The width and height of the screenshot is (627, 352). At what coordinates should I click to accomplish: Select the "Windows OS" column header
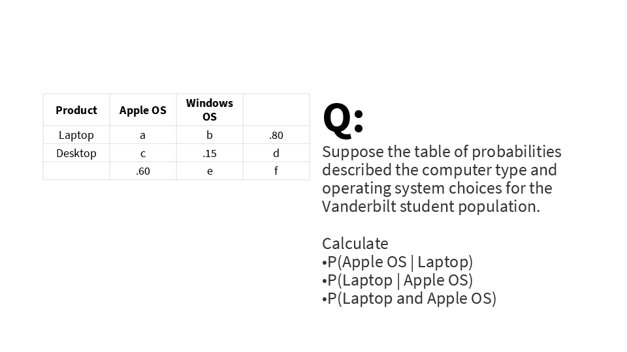click(210, 110)
